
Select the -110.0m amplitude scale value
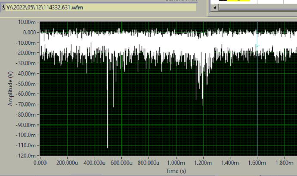pyautogui.click(x=26, y=145)
